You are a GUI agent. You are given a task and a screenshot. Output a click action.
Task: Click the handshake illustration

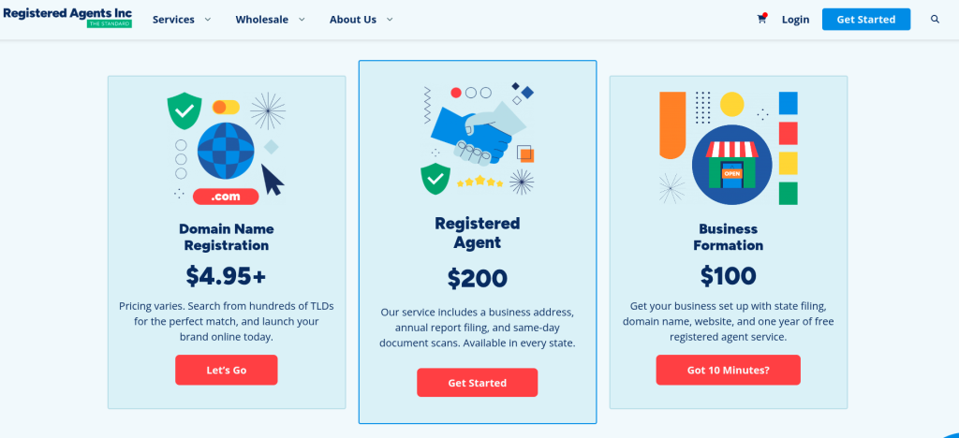coord(476,134)
